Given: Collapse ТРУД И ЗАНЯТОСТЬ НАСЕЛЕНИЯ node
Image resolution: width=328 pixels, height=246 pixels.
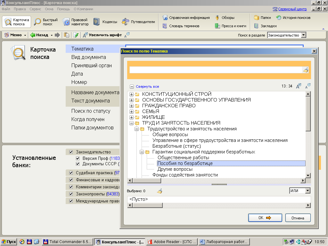Looking at the screenshot, I should click(131, 123).
